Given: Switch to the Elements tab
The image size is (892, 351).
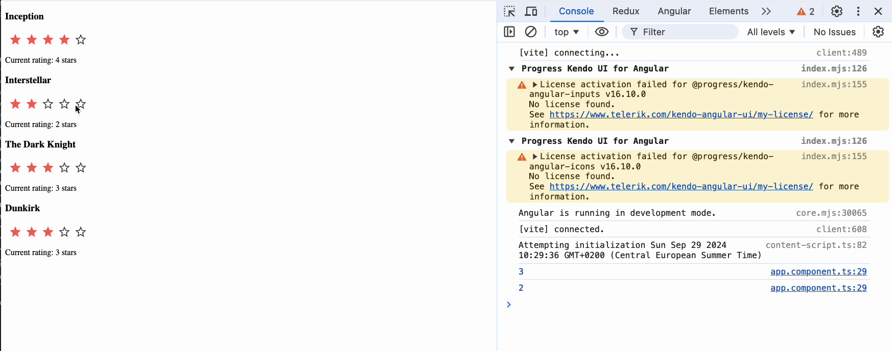Looking at the screenshot, I should click(x=728, y=11).
